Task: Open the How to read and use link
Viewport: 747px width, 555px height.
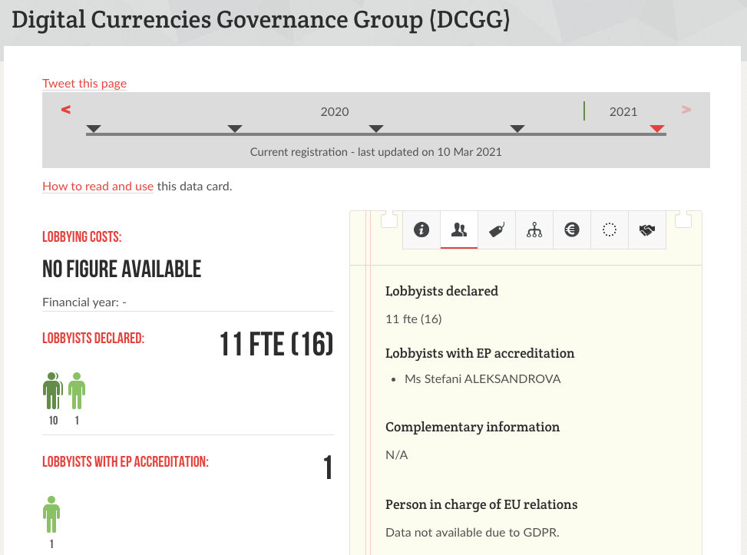Action: point(98,187)
